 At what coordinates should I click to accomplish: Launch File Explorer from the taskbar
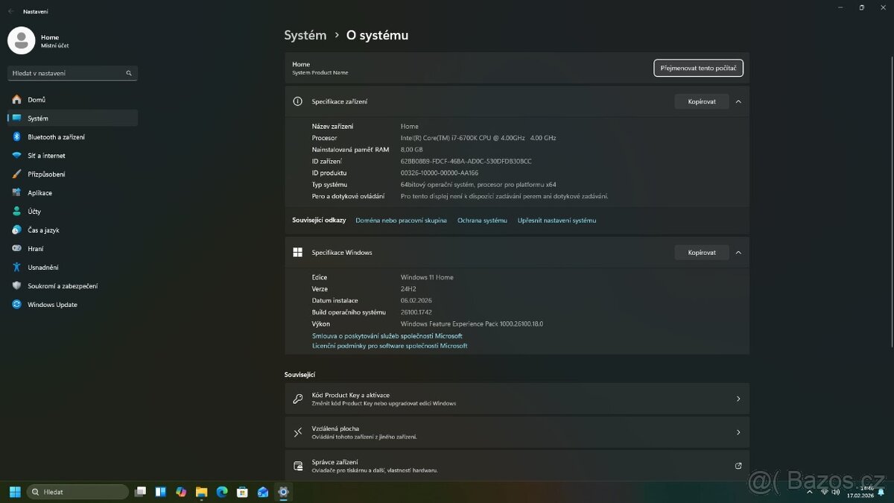coord(201,492)
